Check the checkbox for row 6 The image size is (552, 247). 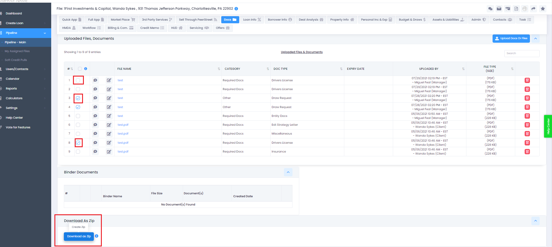(78, 125)
